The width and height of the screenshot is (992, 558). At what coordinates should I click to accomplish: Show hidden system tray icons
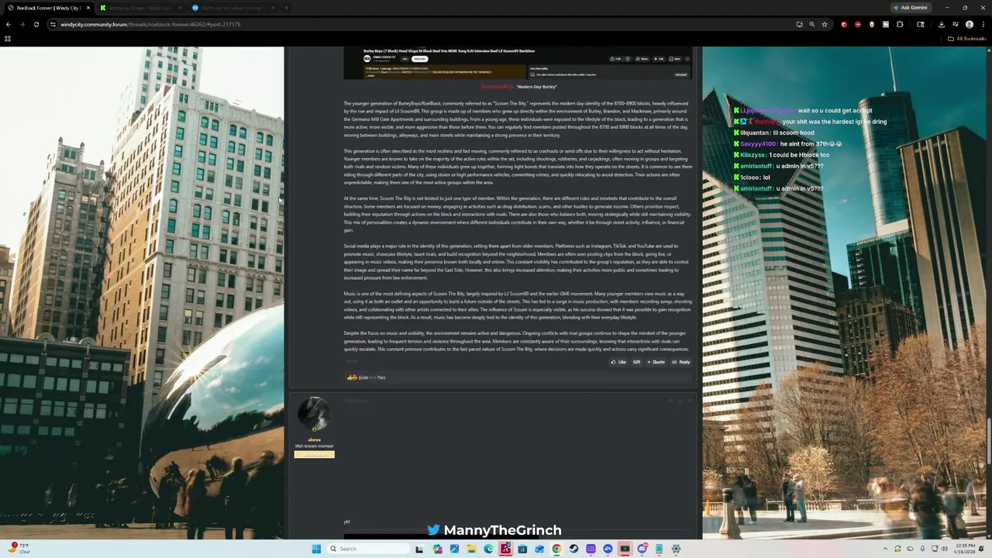point(886,549)
